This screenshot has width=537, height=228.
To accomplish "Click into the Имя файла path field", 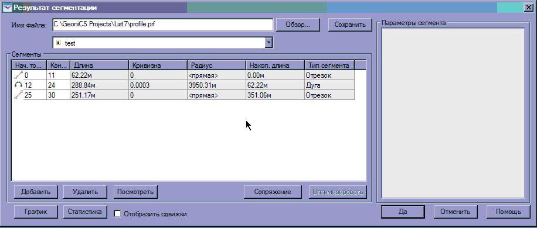I will coord(162,25).
